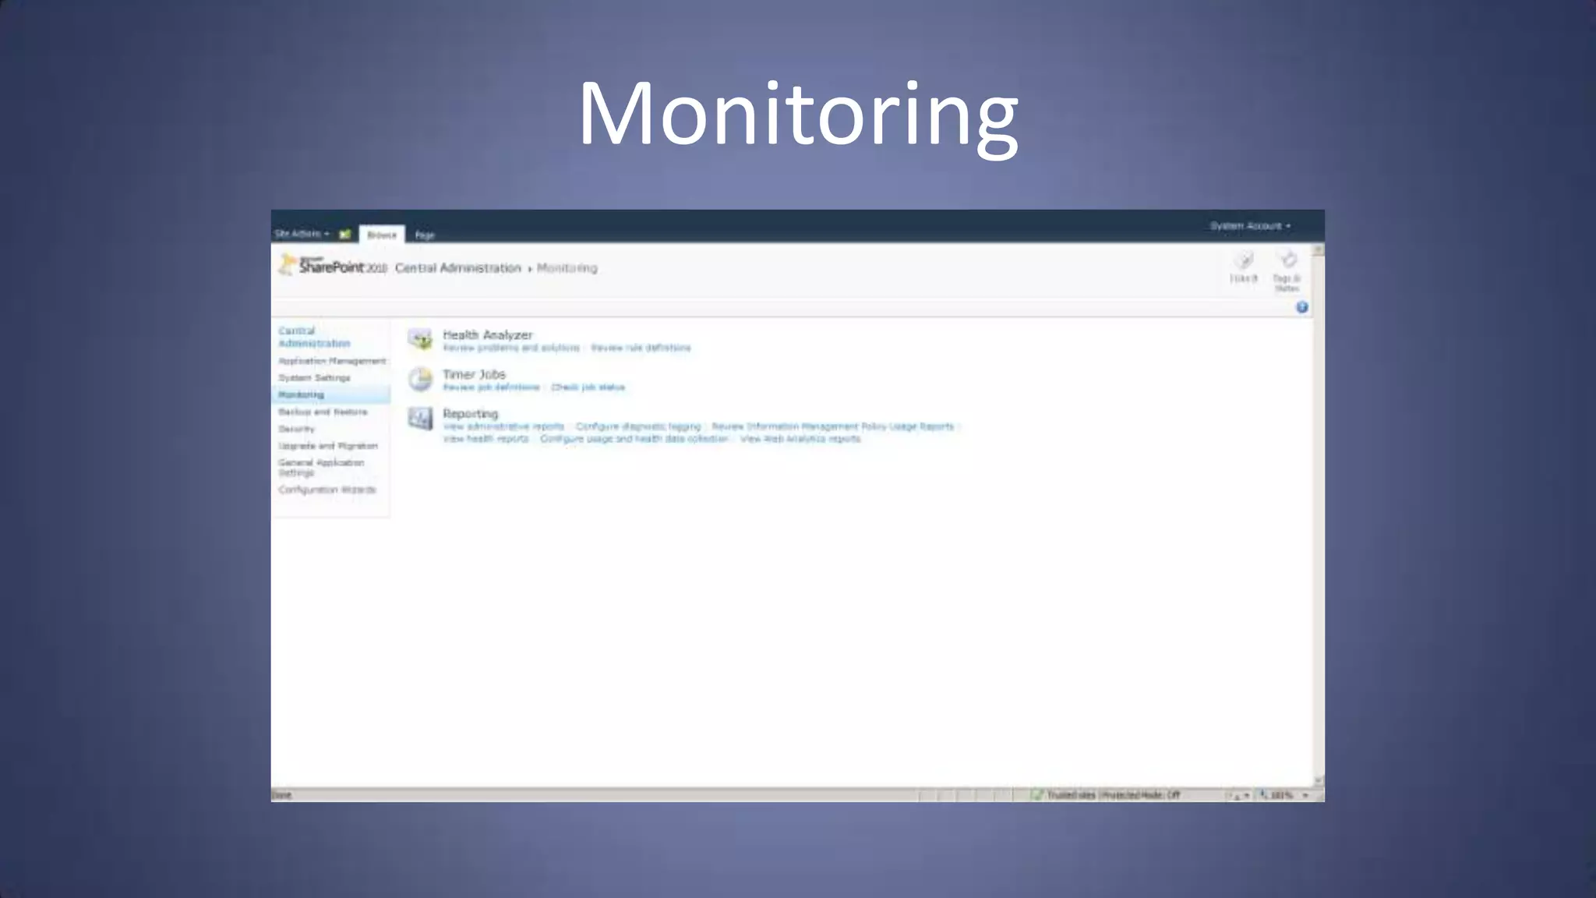The height and width of the screenshot is (898, 1596).
Task: Open View administrative reports link
Action: pos(503,426)
